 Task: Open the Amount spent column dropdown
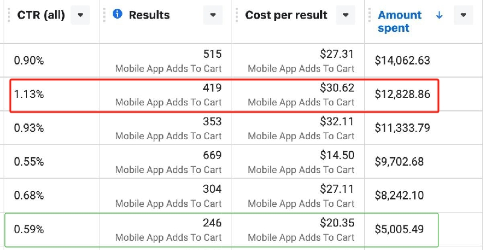(x=463, y=15)
